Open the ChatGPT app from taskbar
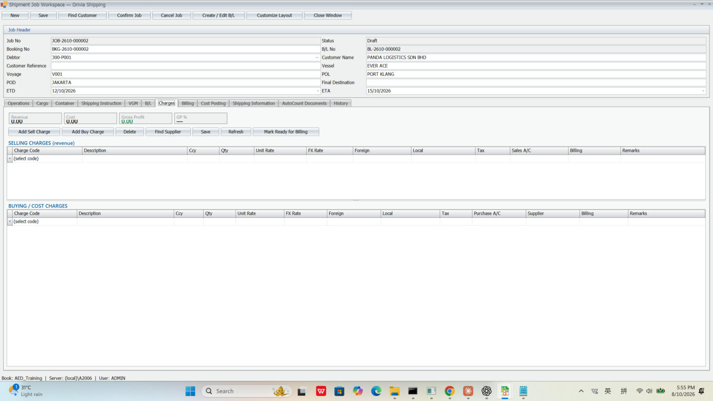 [486, 391]
